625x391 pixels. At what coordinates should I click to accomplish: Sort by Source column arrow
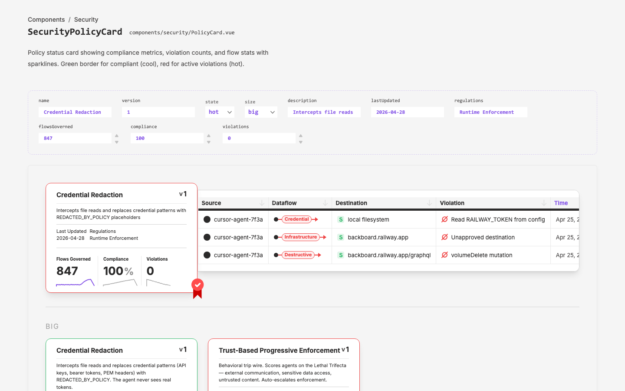coord(262,203)
